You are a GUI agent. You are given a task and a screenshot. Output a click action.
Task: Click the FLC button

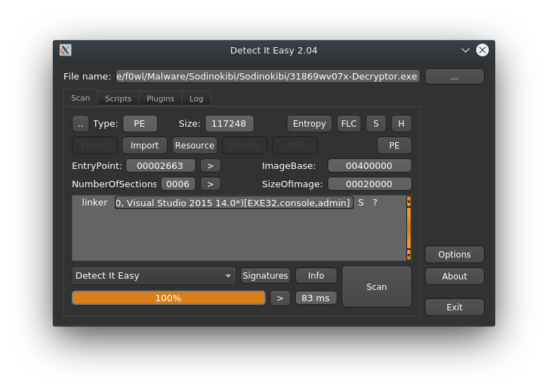349,124
